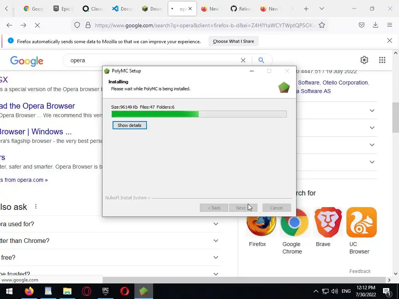The width and height of the screenshot is (399, 299).
Task: Select PolyMC installer in the taskbar
Action: pyautogui.click(x=143, y=291)
